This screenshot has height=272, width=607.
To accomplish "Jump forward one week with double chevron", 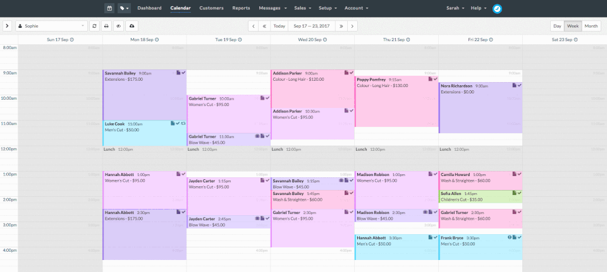I will click(341, 27).
